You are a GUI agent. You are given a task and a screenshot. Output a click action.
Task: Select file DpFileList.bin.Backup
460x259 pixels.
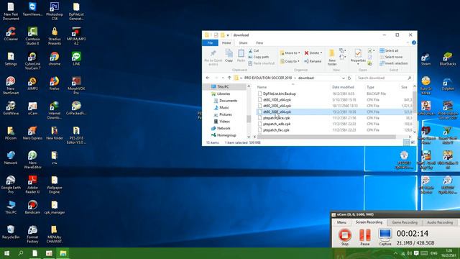click(280, 94)
